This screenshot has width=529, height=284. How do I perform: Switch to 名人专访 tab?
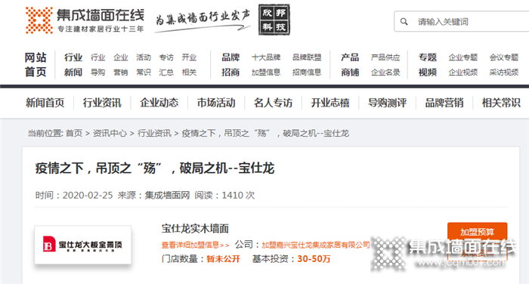(273, 103)
